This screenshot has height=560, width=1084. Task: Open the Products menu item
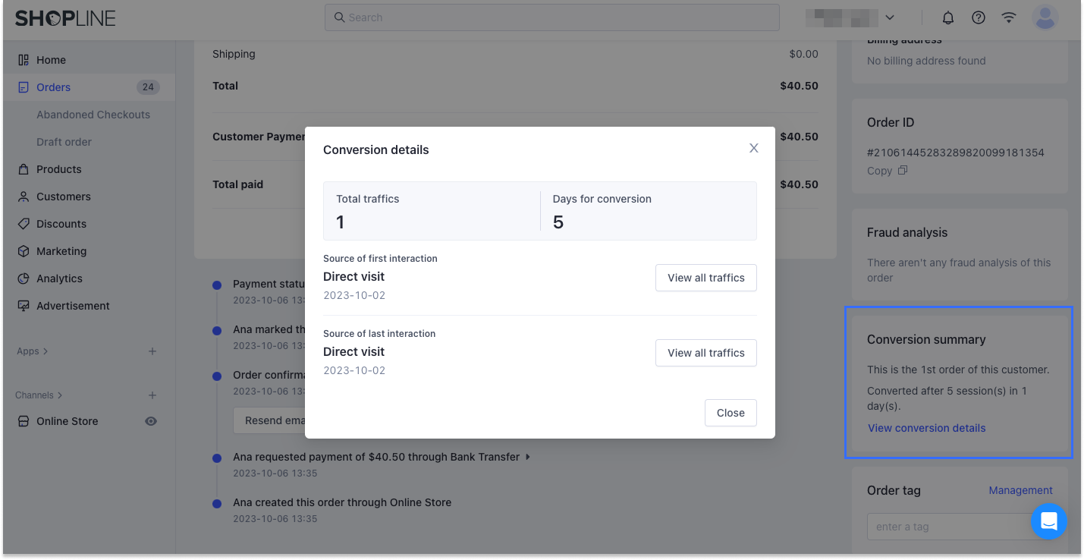[58, 169]
